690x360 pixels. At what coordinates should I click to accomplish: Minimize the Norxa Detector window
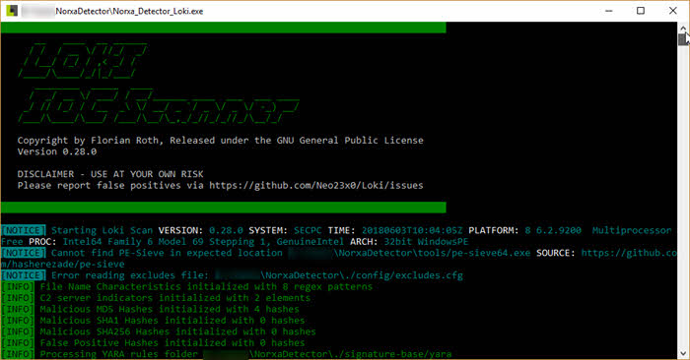(x=609, y=11)
